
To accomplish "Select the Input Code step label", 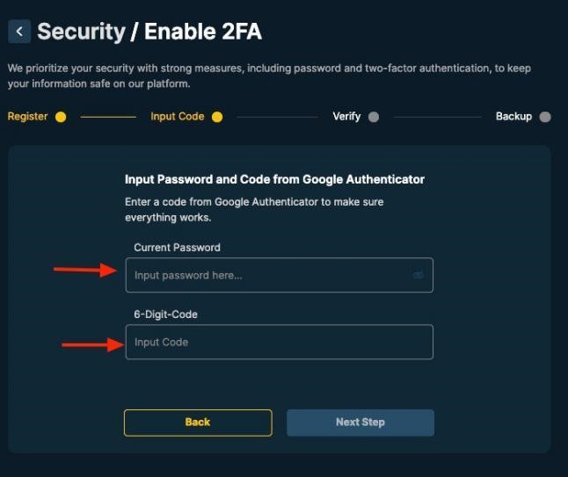I will point(177,117).
